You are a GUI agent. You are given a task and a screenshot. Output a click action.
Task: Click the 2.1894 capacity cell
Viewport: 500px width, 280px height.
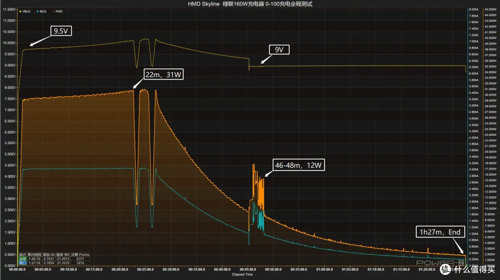[49, 263]
